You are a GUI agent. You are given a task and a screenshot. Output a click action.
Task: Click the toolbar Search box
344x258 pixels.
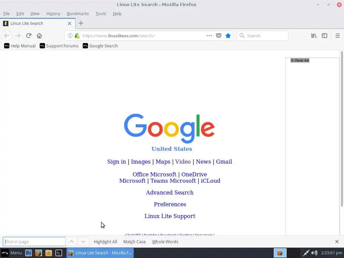click(262, 36)
